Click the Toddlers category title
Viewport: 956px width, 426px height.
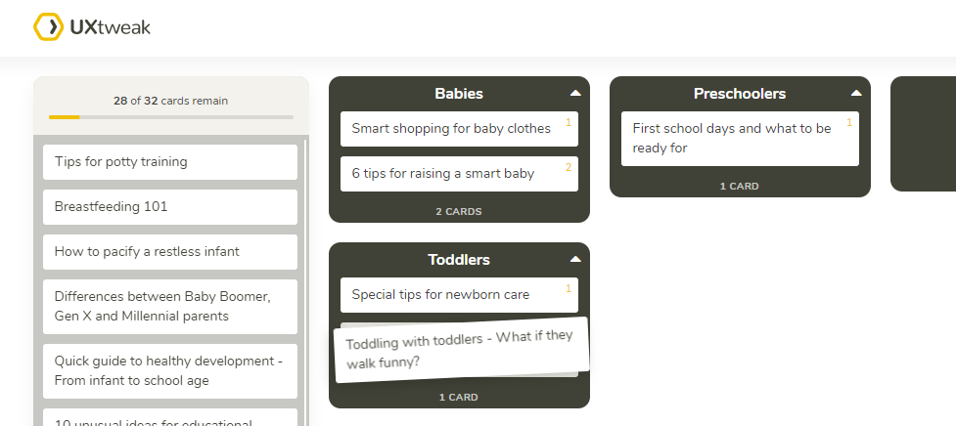[x=459, y=260]
